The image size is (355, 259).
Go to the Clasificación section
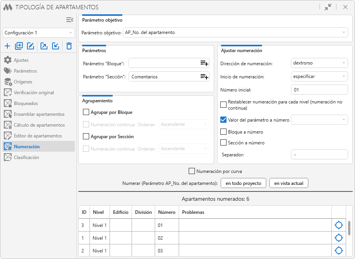26,157
